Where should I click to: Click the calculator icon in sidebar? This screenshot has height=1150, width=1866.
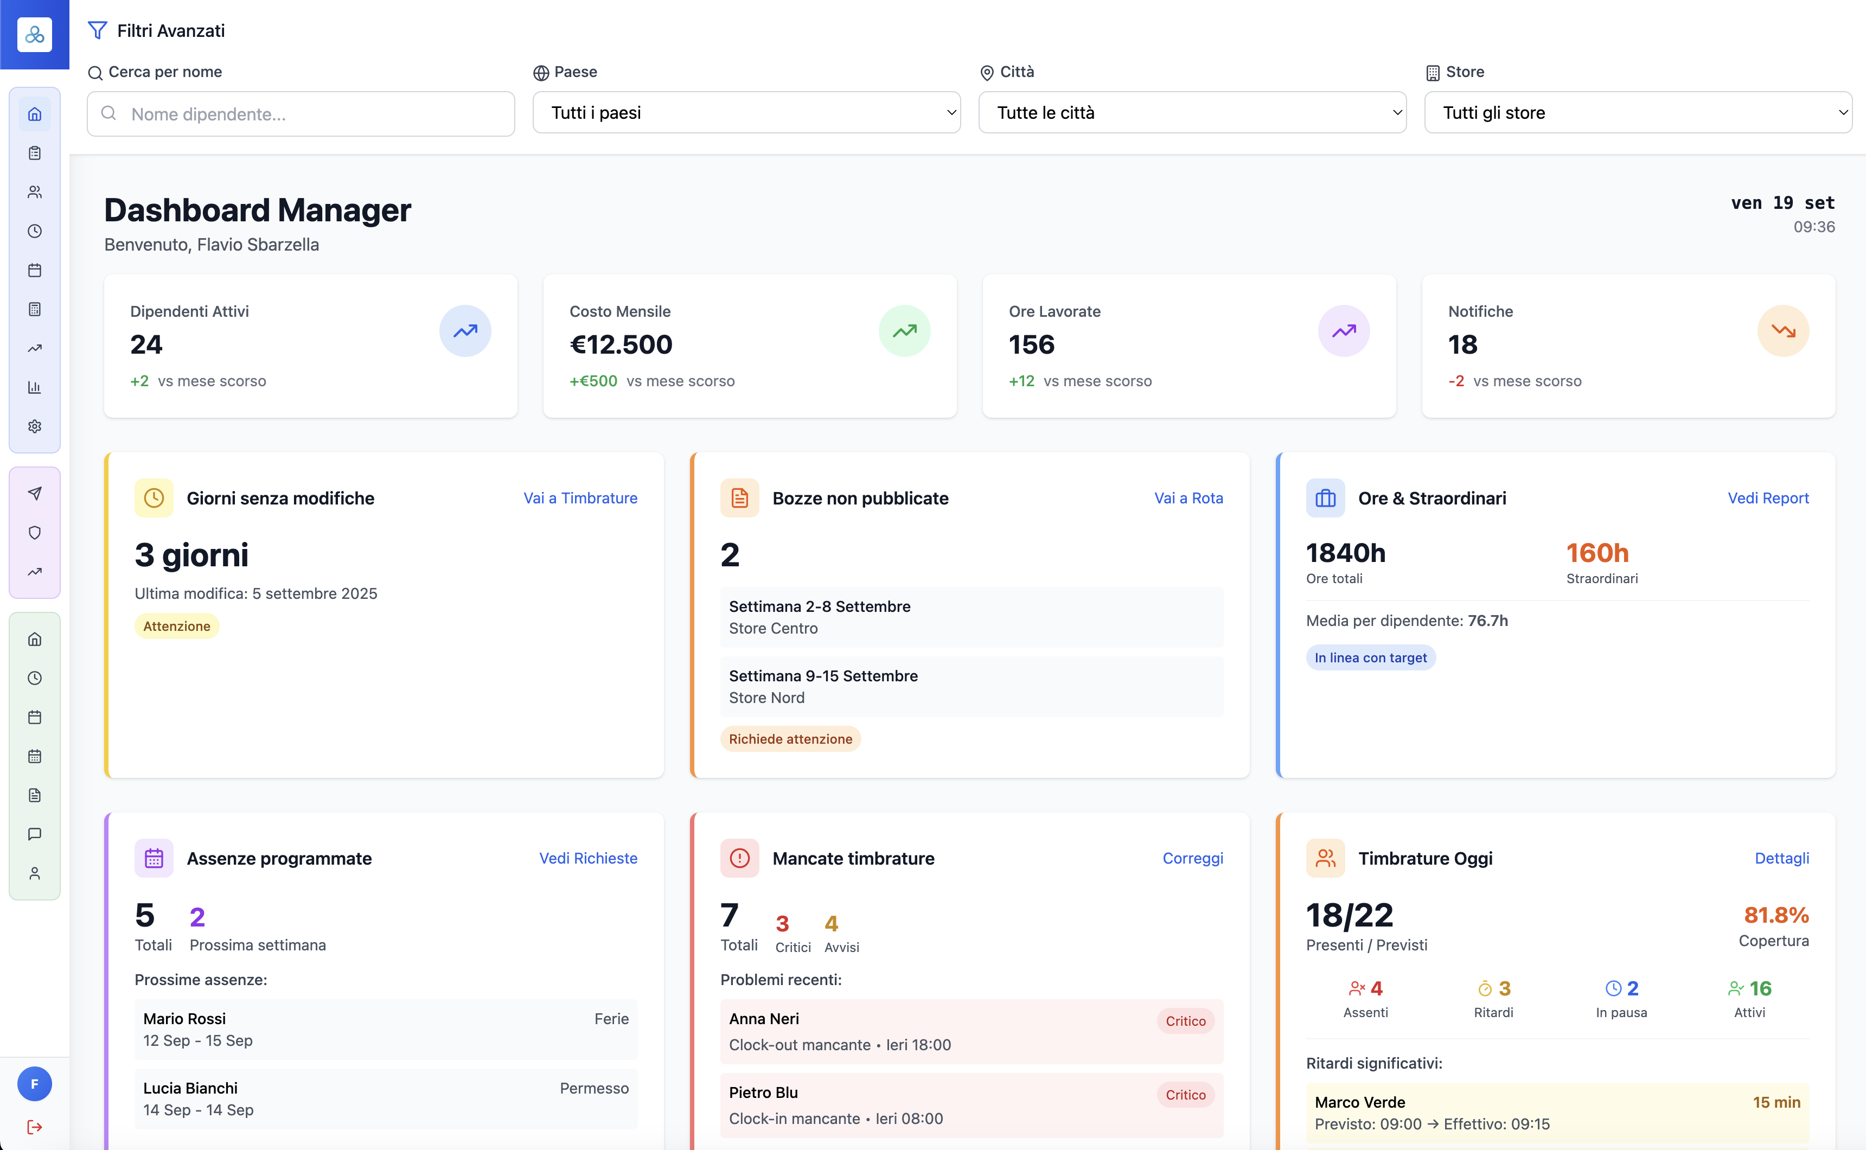tap(34, 309)
